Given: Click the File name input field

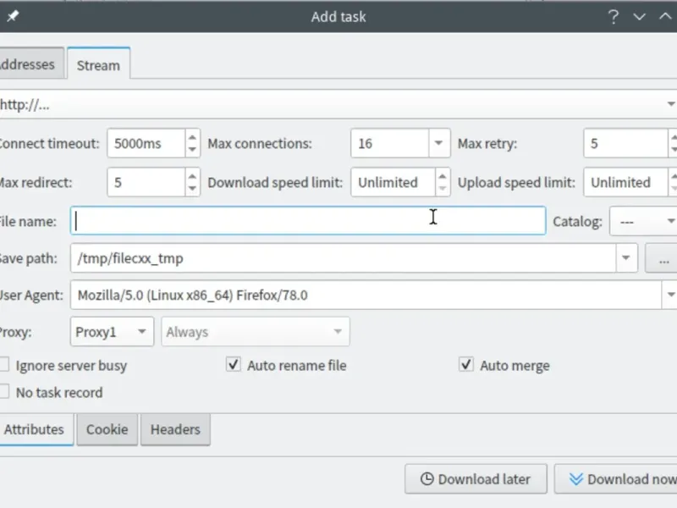Looking at the screenshot, I should pos(309,221).
